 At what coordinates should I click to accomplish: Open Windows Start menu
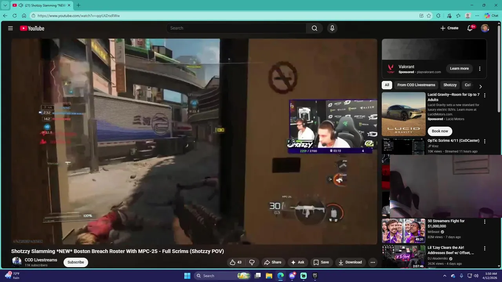[187, 276]
